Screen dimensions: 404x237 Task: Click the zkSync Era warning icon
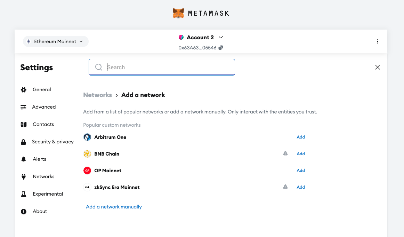tap(285, 187)
